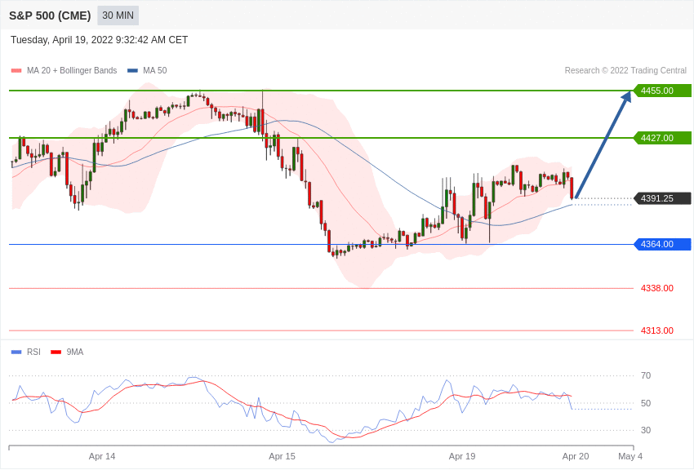Screen dimensions: 694x470
Task: Click the Apr 14 date axis label
Action: tap(102, 456)
